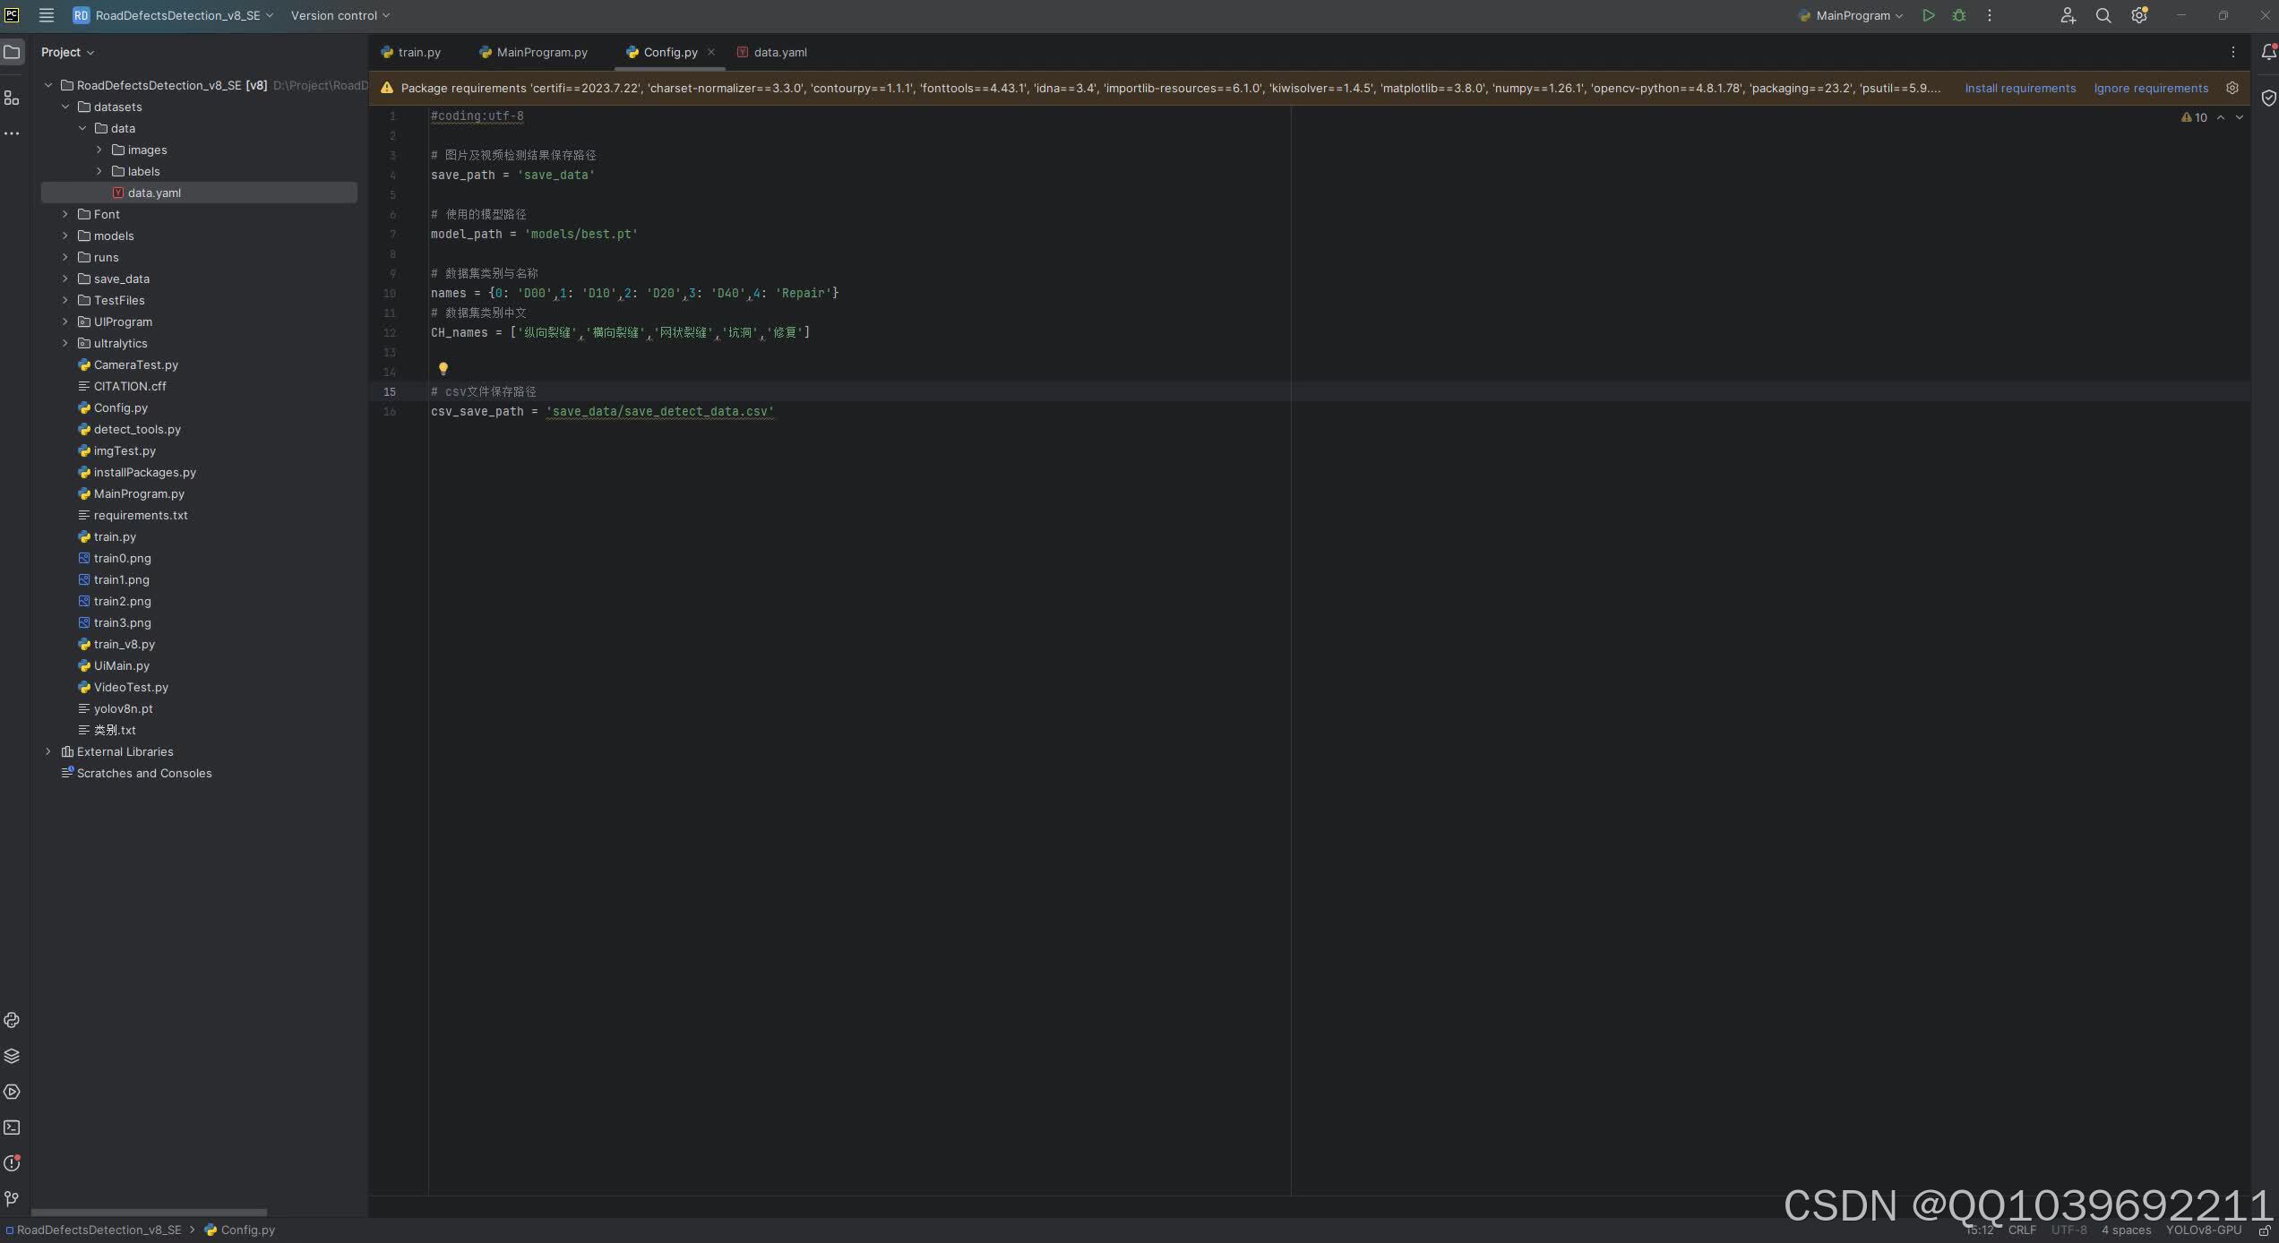This screenshot has height=1243, width=2279.
Task: Toggle the Project tool window folder icon
Action: (12, 52)
